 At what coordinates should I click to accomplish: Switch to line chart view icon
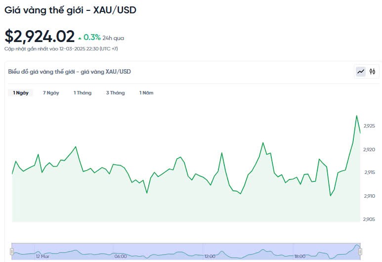pos(361,72)
